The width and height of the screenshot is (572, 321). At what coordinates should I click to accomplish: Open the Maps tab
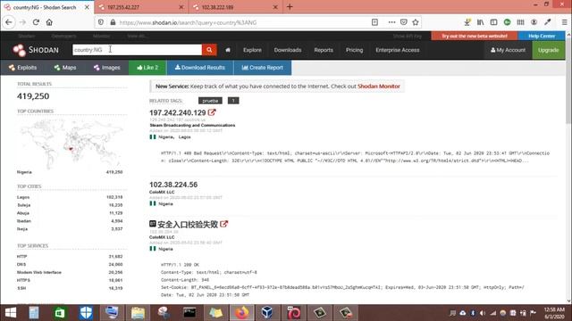[65, 68]
